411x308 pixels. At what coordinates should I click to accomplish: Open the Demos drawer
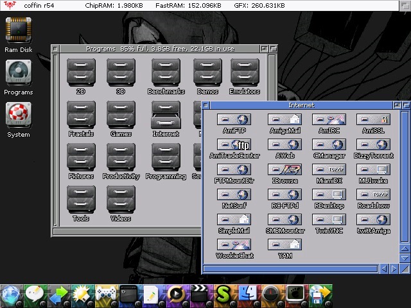tap(207, 73)
